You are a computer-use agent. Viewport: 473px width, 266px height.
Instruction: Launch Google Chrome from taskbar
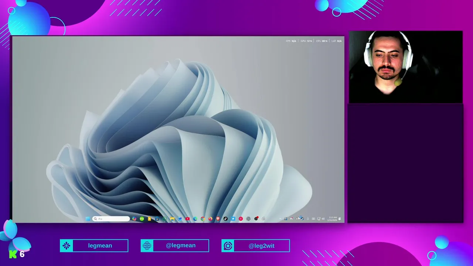pyautogui.click(x=203, y=219)
